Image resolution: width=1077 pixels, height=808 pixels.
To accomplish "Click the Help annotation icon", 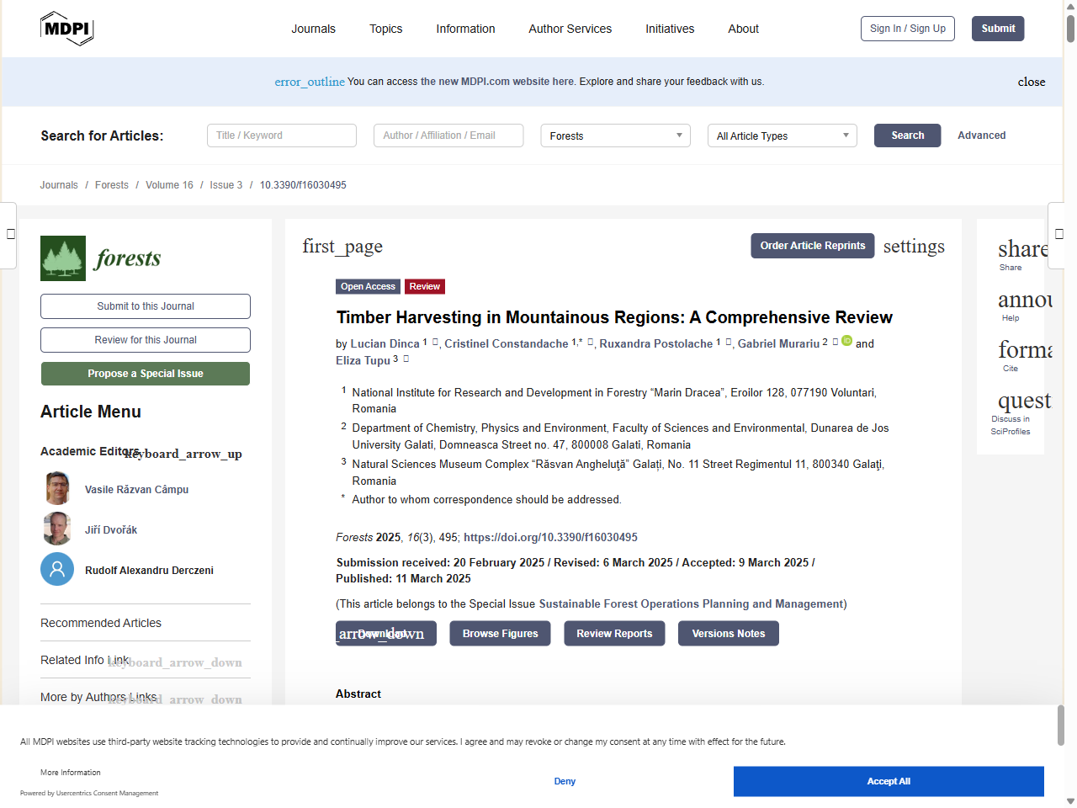I will (x=1021, y=300).
